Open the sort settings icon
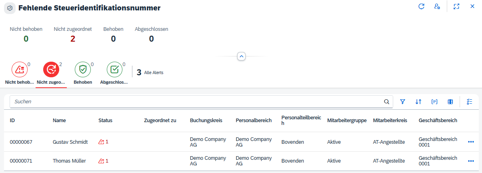Screen dimensions: 482x173 [x=418, y=102]
